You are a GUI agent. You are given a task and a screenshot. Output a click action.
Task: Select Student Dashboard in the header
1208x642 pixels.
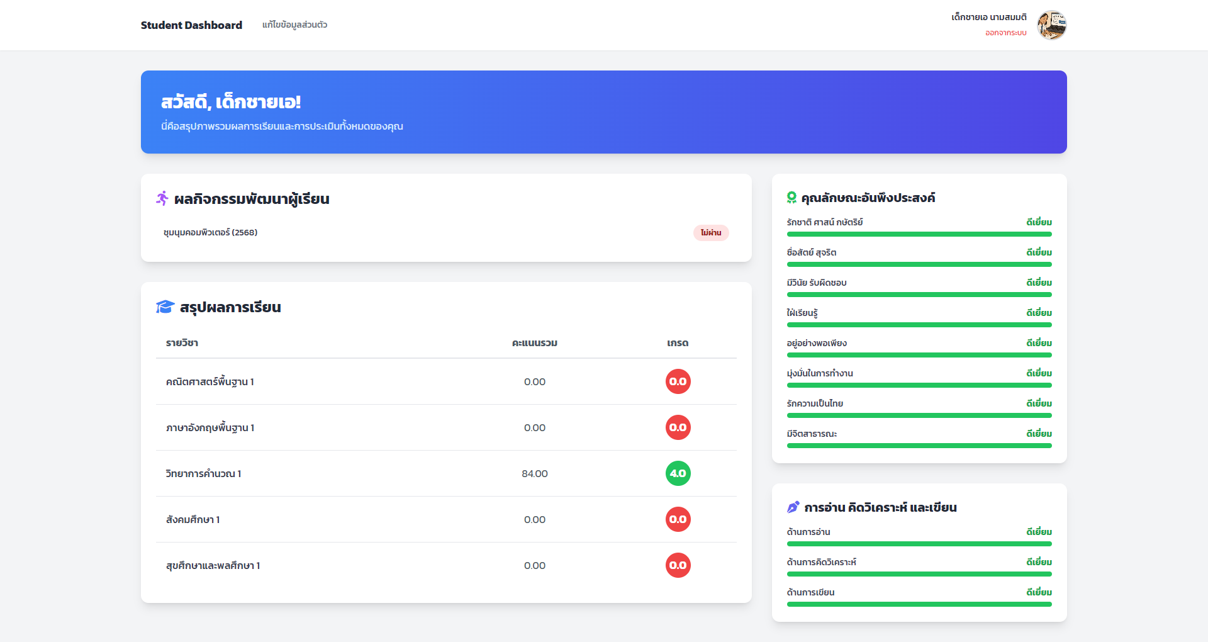point(191,25)
